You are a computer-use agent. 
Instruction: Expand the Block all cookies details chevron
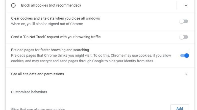186,5
